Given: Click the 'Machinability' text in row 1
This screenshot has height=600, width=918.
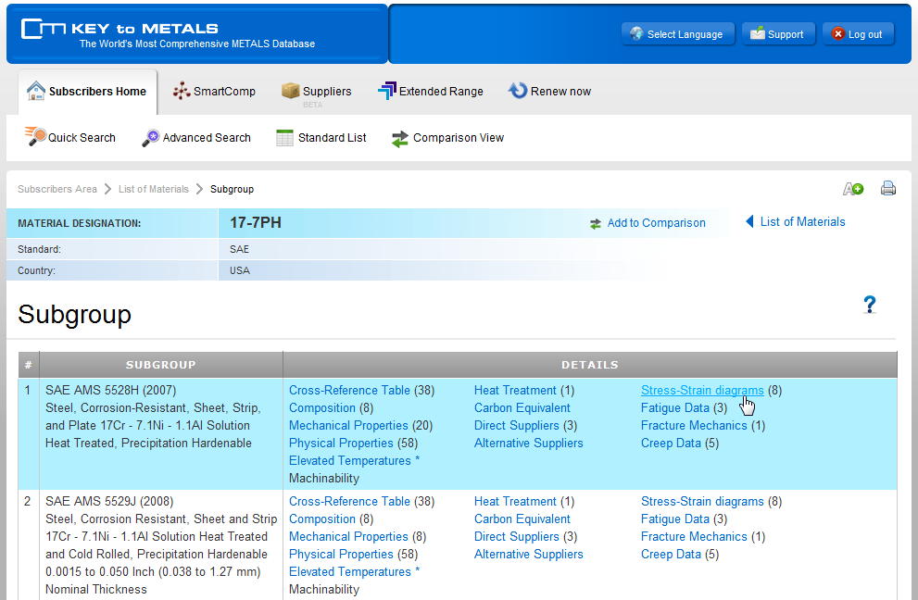Looking at the screenshot, I should (x=324, y=479).
